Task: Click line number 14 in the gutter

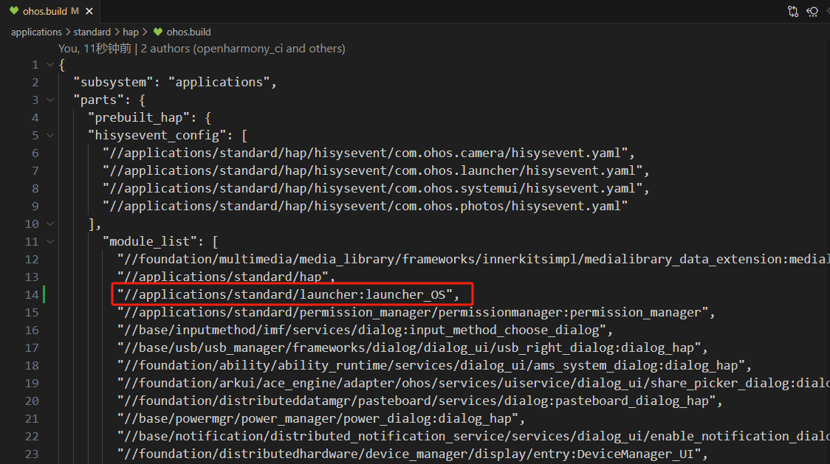Action: (x=32, y=294)
